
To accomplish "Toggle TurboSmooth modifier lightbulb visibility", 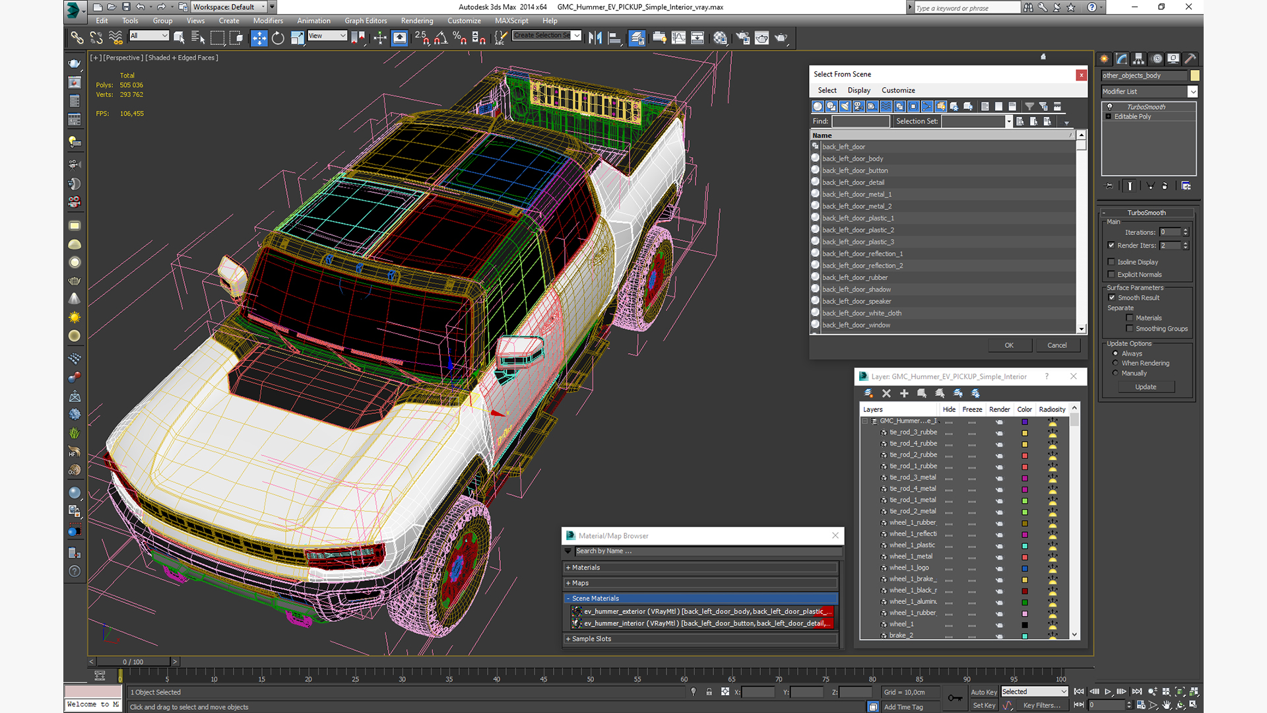I will tap(1109, 107).
